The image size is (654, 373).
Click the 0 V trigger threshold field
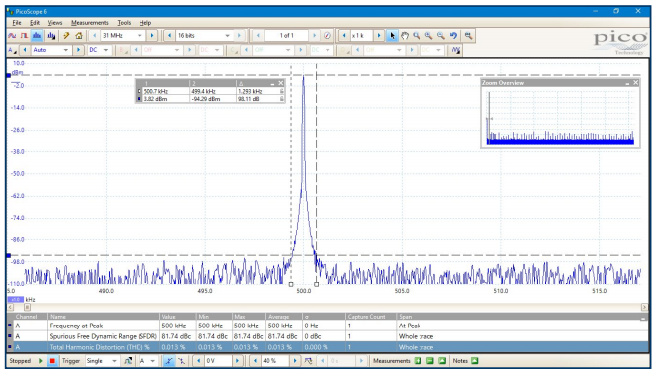pyautogui.click(x=218, y=361)
